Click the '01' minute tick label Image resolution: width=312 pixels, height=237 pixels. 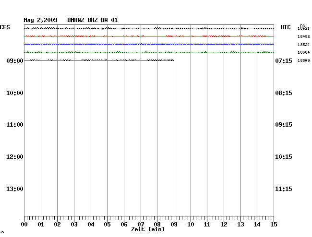pyautogui.click(x=41, y=225)
